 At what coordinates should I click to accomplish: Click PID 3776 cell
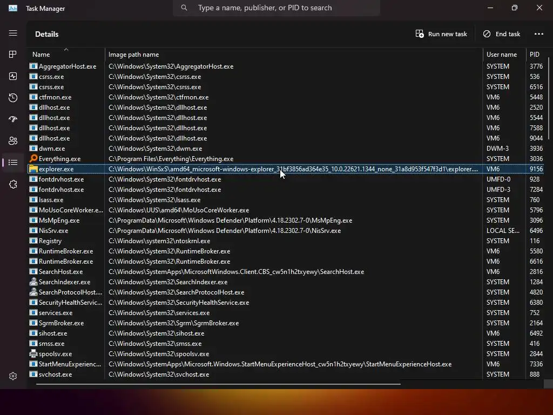tap(536, 66)
